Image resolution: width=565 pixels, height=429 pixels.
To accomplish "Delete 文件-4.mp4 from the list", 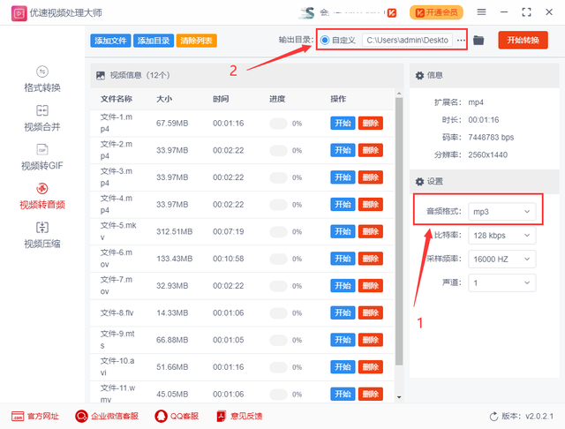I will (x=371, y=204).
